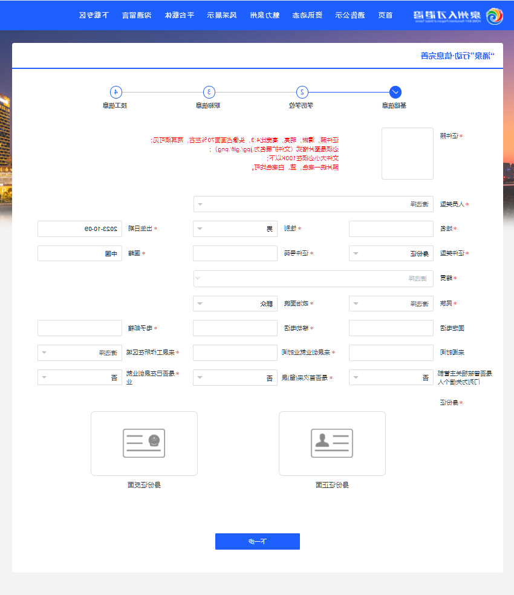Click the 身份证正面 upload box
Viewport: 514px width, 595px height.
332,443
